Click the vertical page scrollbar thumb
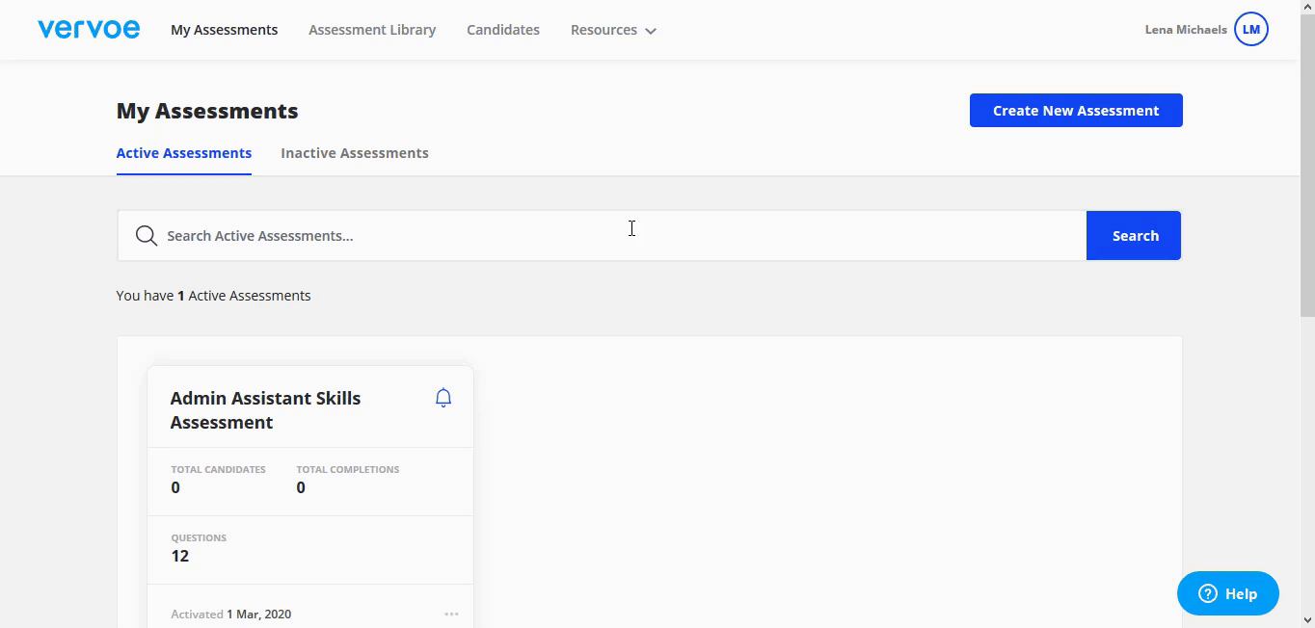This screenshot has height=628, width=1315. 1307,164
